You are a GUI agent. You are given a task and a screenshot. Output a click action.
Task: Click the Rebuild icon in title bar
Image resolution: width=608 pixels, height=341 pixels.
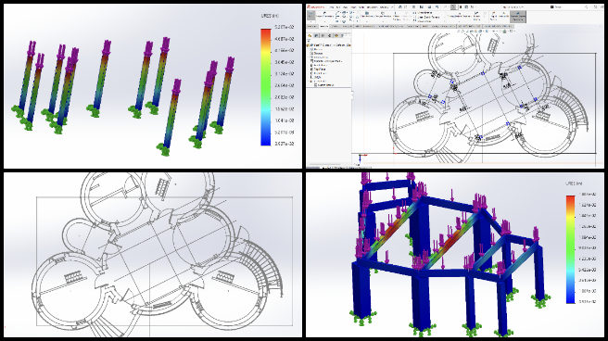point(461,7)
